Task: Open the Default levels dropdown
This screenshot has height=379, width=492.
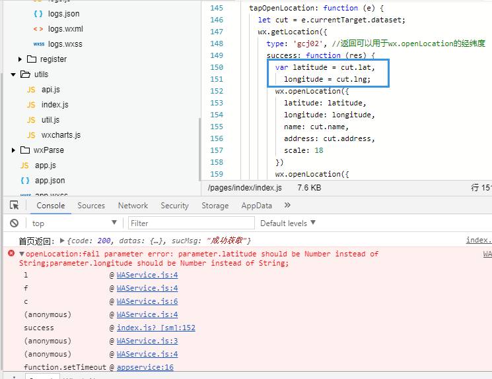Action: pyautogui.click(x=288, y=223)
